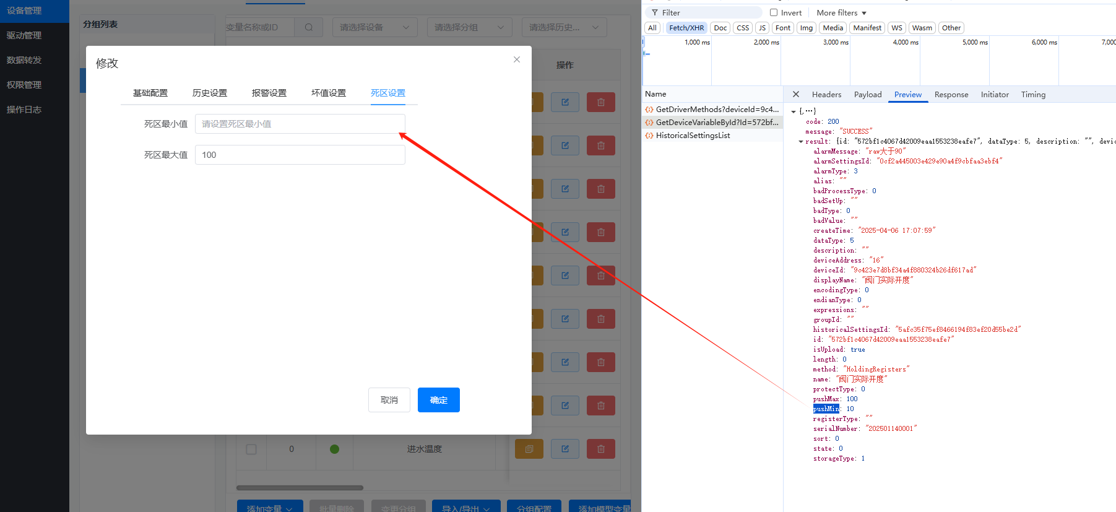Screen dimensions: 1116x512
Task: Click the icon beside the GetDriverMethods request
Action: click(649, 110)
